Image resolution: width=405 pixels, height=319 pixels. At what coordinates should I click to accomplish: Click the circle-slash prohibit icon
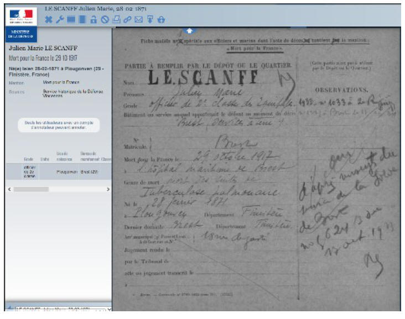(x=105, y=20)
